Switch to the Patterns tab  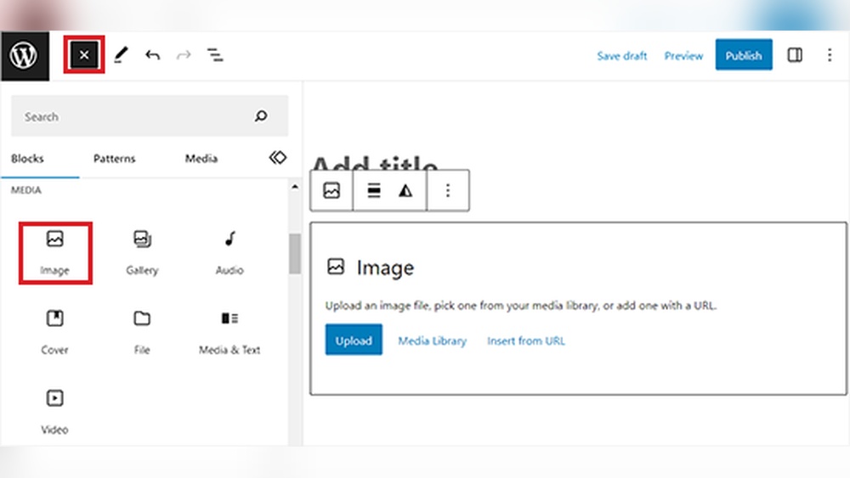click(x=114, y=159)
